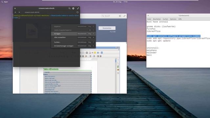210x118 pixels.
Task: Close the vmware-tools-distrib terminal tab
Action: click(19, 12)
